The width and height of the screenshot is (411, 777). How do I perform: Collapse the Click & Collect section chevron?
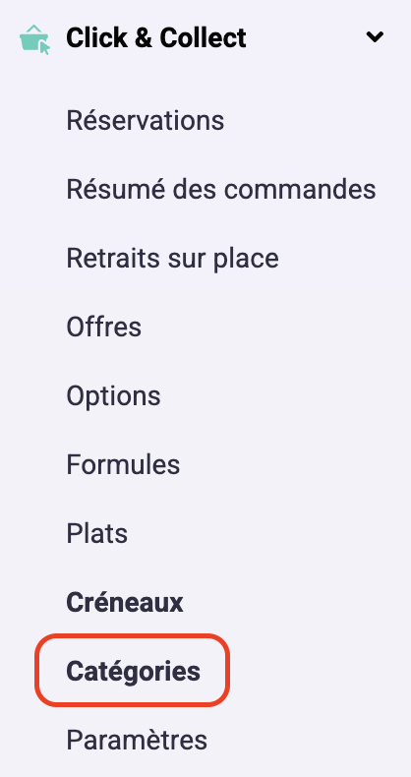375,36
